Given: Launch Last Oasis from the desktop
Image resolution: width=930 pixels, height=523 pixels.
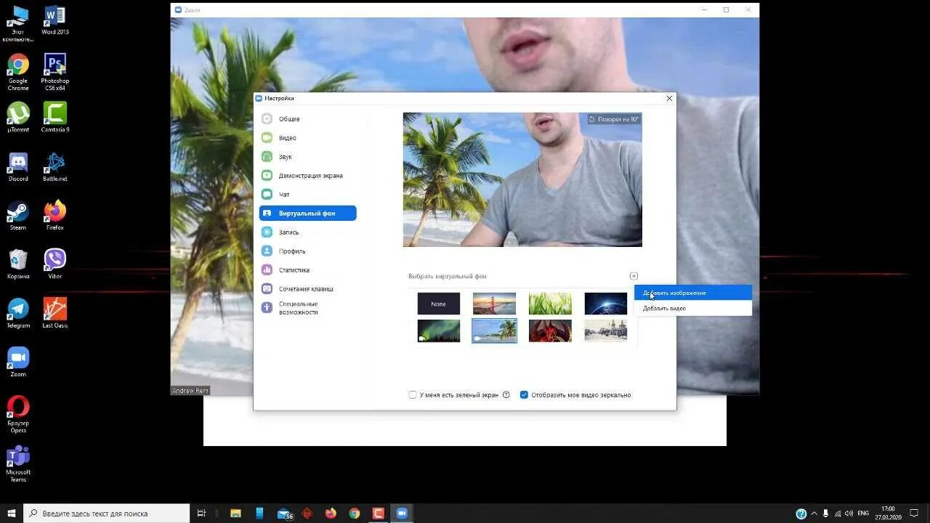Looking at the screenshot, I should click(55, 313).
